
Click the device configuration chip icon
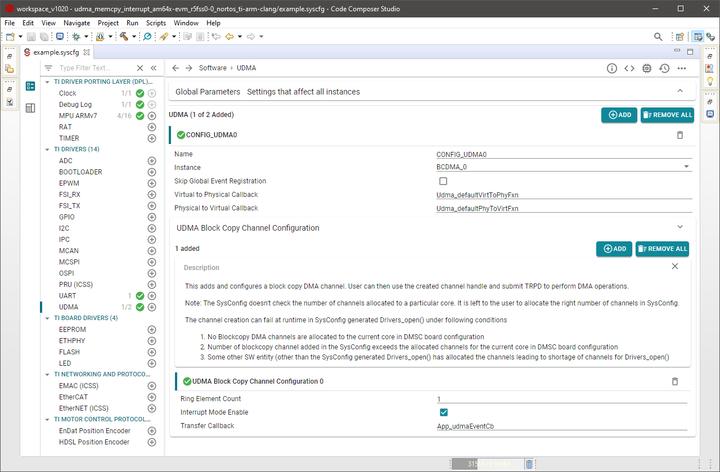click(646, 68)
